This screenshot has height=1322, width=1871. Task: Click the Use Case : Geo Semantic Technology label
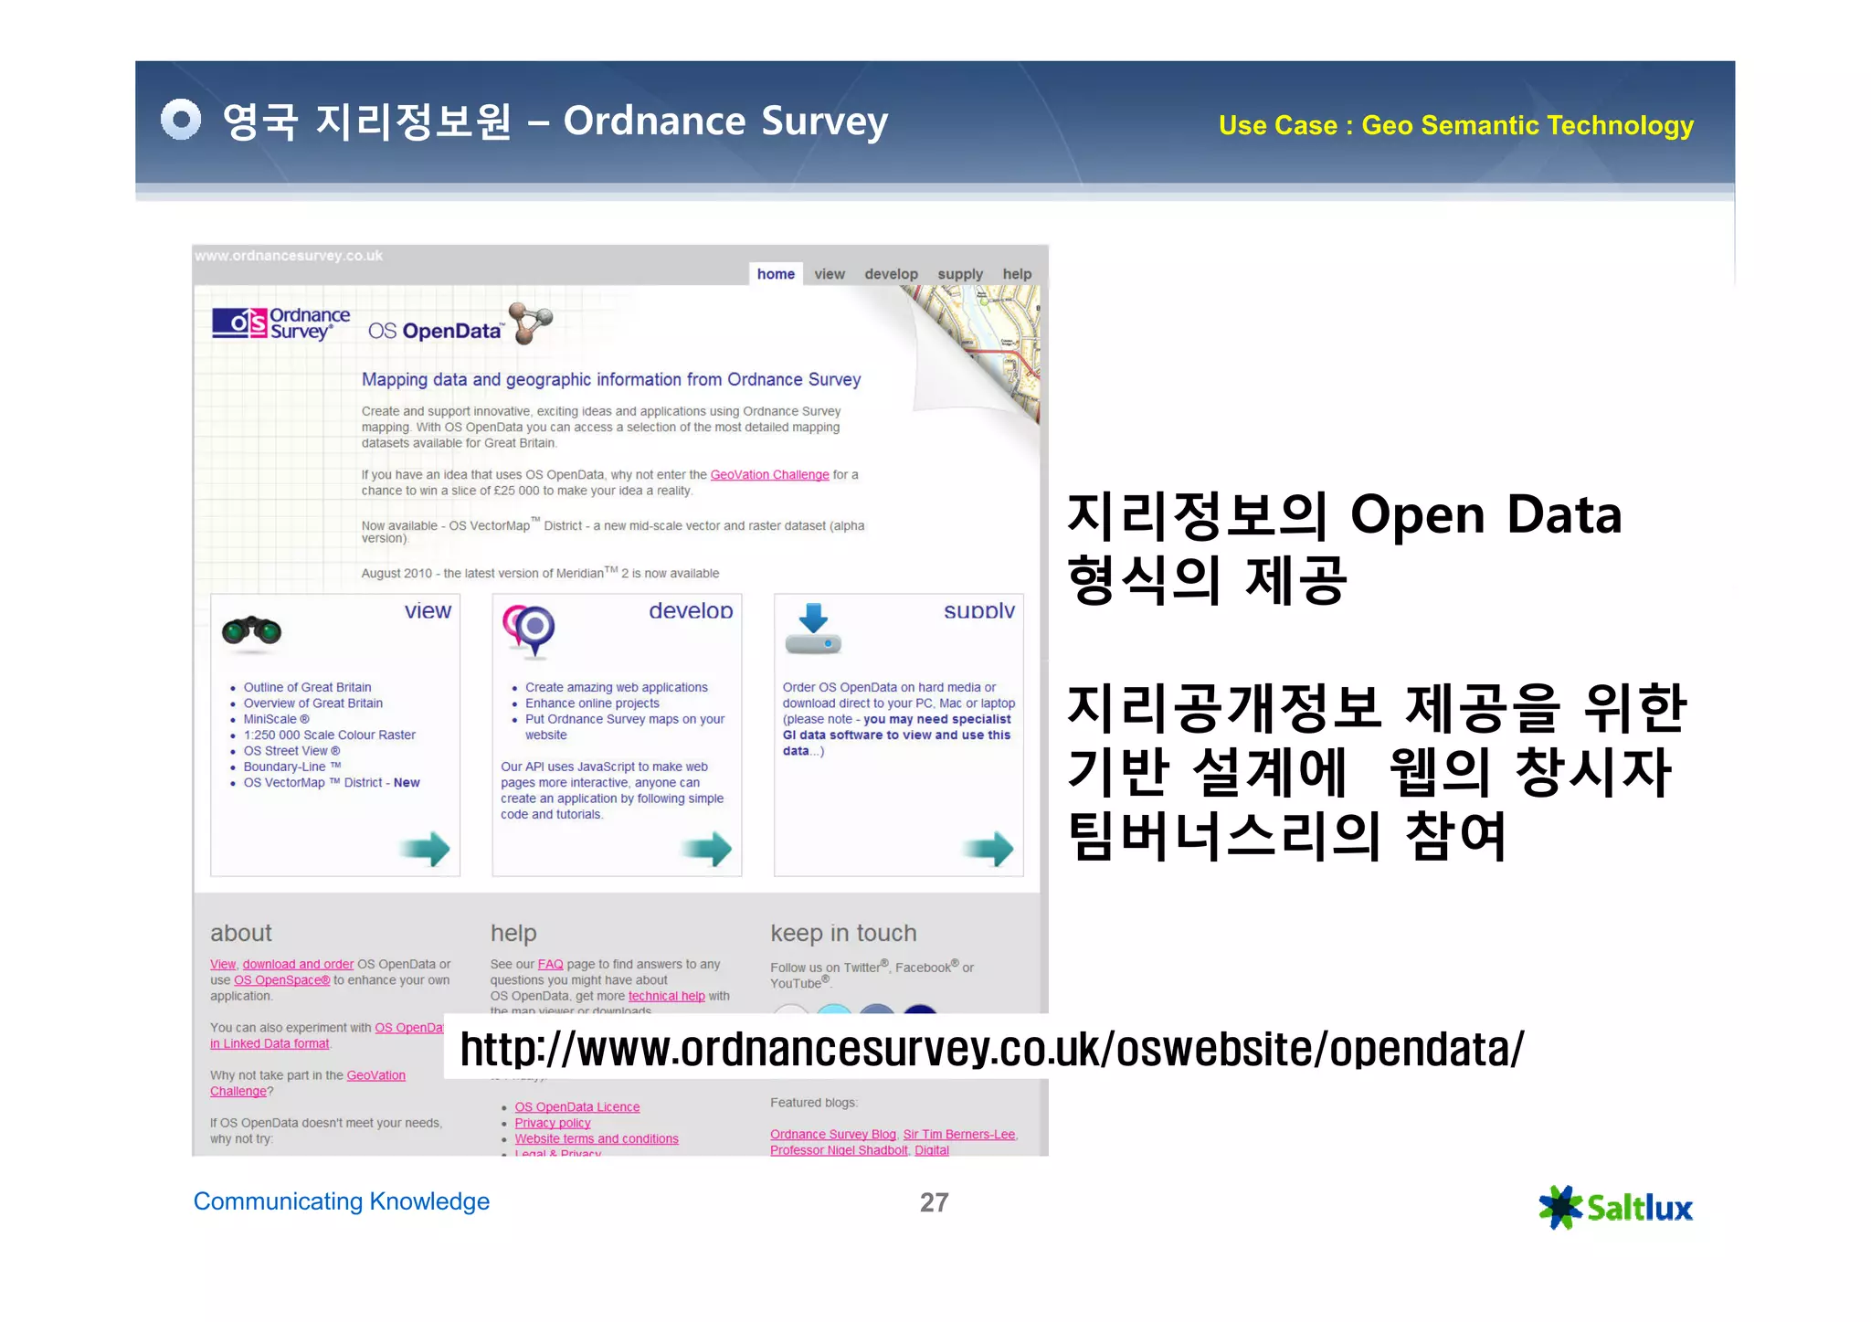[x=1455, y=125]
